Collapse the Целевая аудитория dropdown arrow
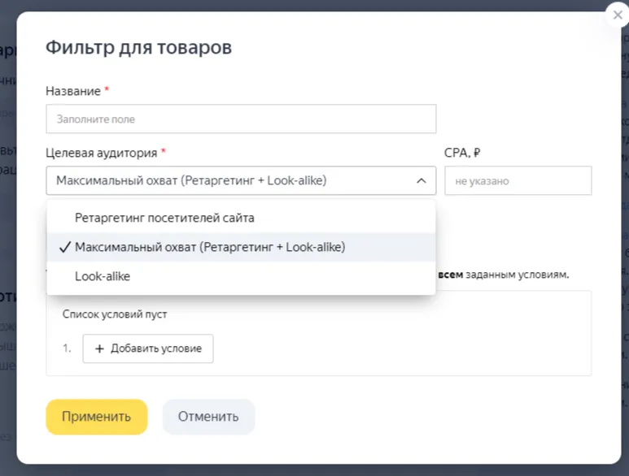Image resolution: width=629 pixels, height=476 pixels. pyautogui.click(x=421, y=180)
